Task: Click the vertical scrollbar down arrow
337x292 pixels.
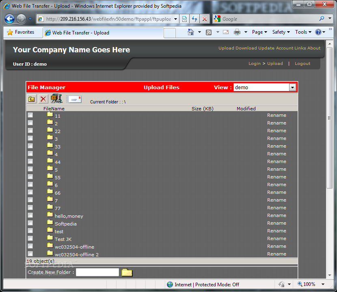Action: 330,275
